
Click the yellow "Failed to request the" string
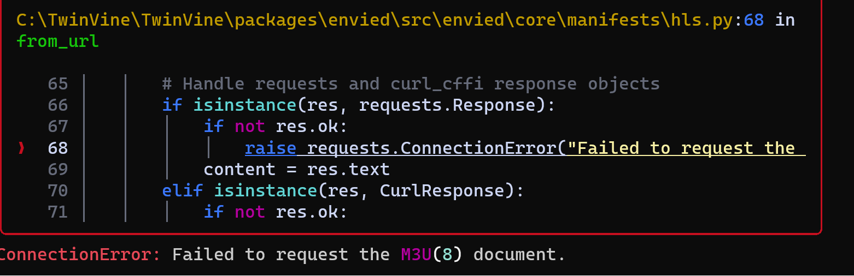(681, 148)
